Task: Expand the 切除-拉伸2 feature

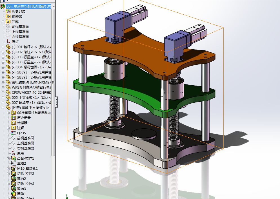Action: pyautogui.click(x=8, y=174)
